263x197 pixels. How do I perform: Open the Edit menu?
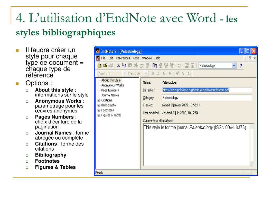[x=110, y=58]
